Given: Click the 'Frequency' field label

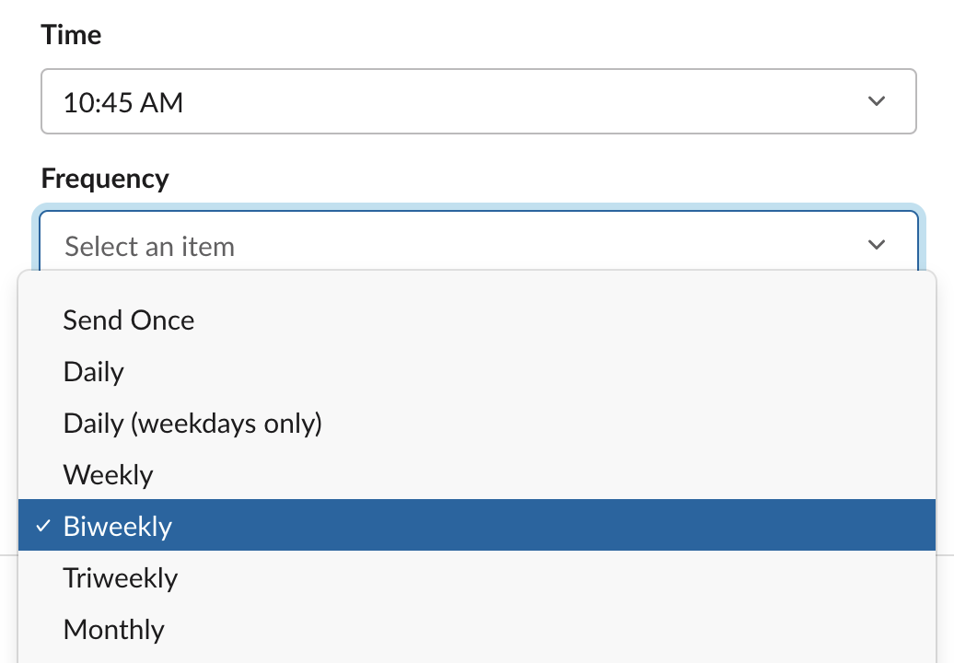Looking at the screenshot, I should (104, 178).
